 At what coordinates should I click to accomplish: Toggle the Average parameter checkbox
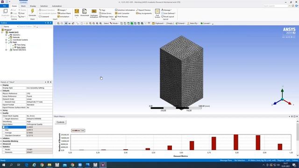(x=4, y=133)
